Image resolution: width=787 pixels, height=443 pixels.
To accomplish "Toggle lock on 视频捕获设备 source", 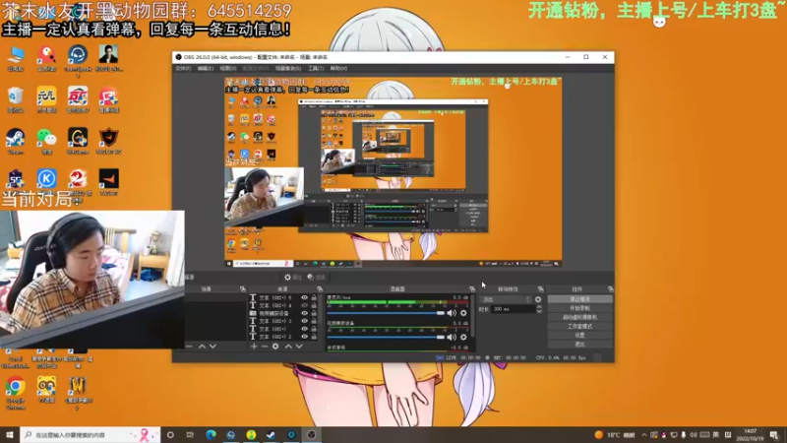I will click(314, 313).
